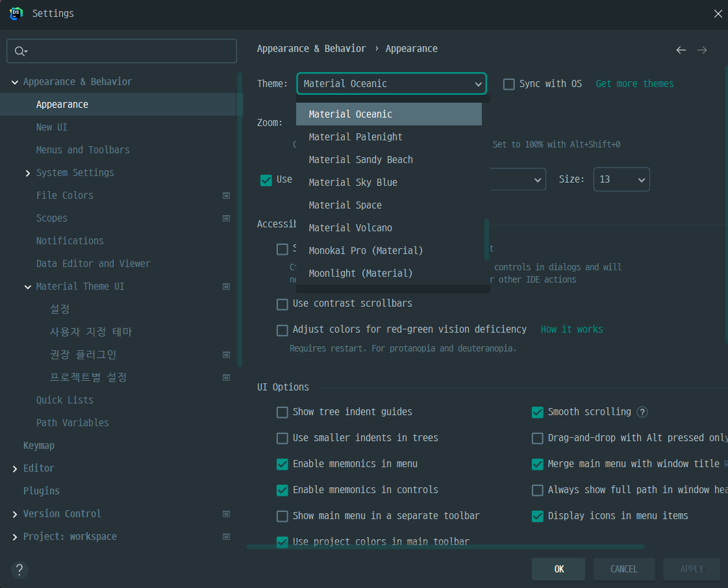Image resolution: width=728 pixels, height=588 pixels.
Task: Click the OK button
Action: click(559, 569)
